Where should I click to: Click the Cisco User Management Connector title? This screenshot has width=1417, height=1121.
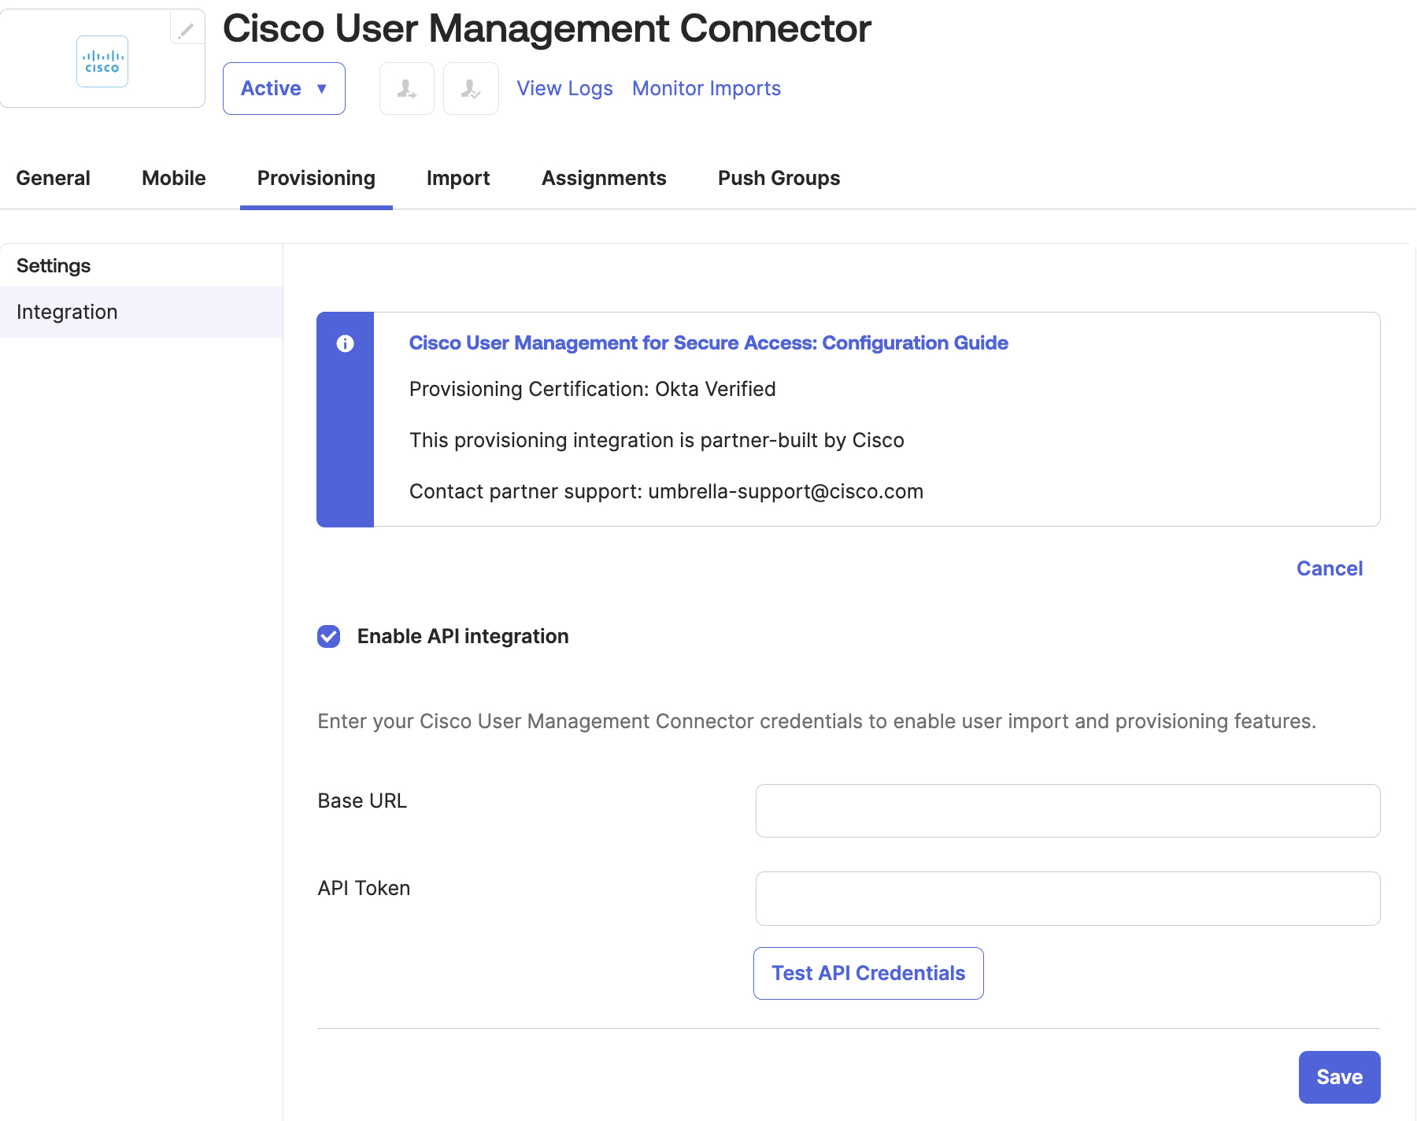547,28
